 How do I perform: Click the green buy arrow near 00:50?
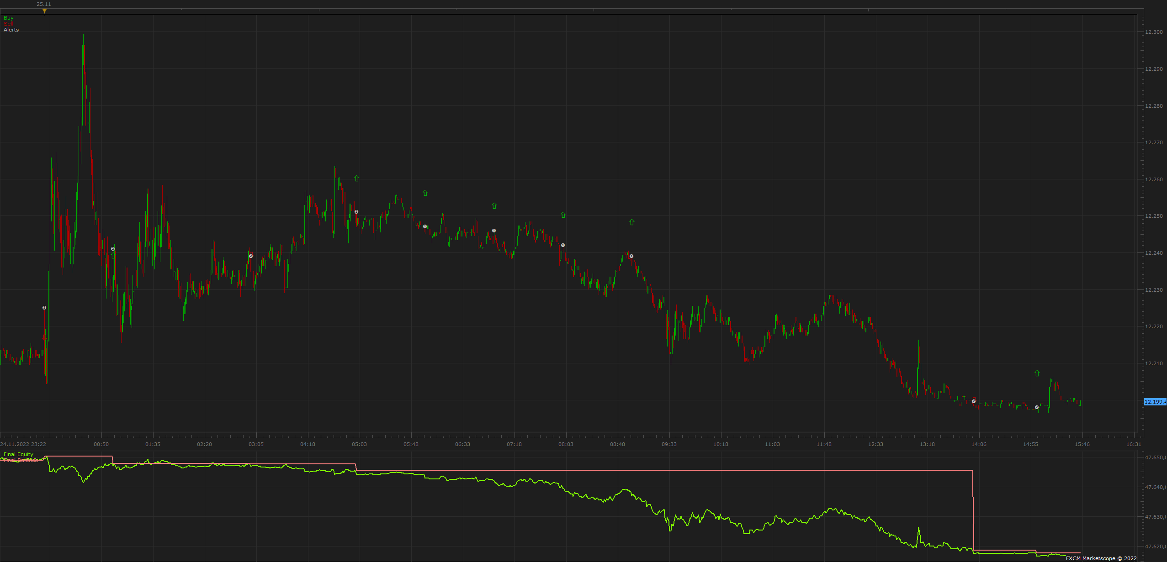pyautogui.click(x=113, y=255)
